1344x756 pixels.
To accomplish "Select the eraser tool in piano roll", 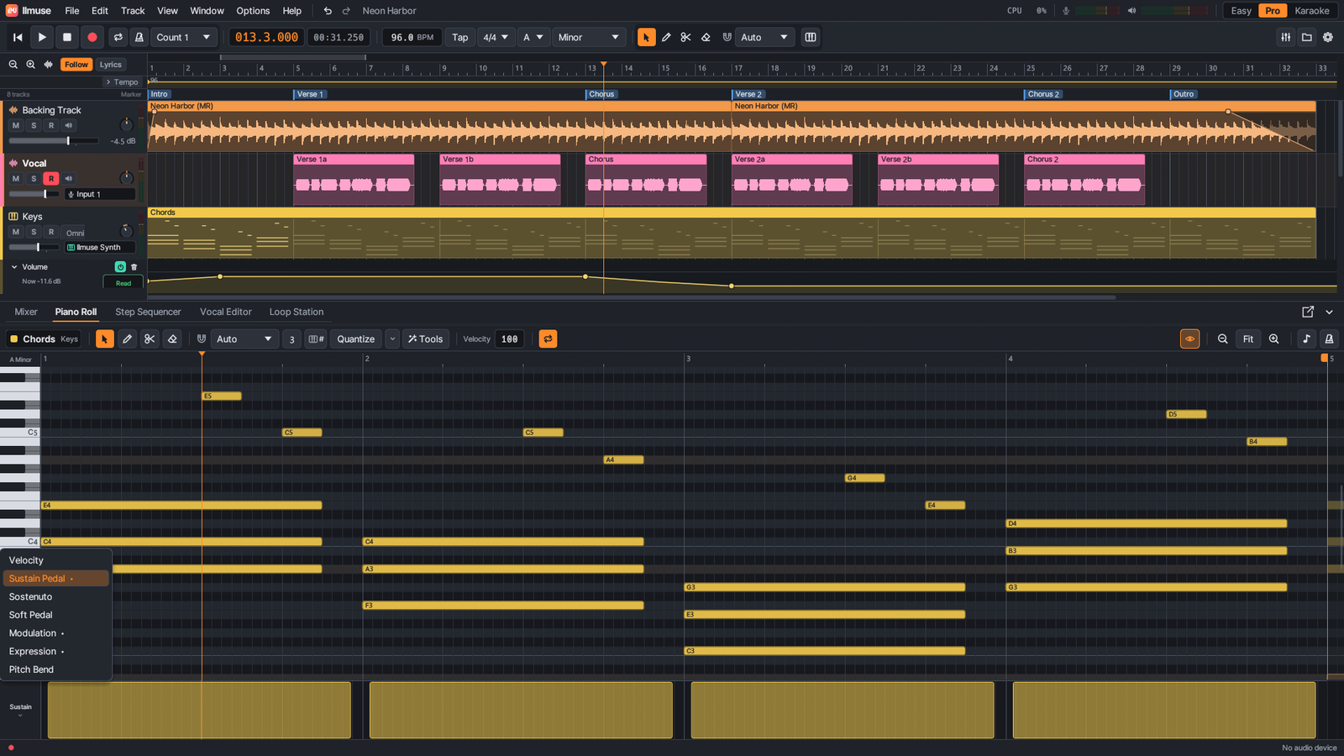I will 172,339.
